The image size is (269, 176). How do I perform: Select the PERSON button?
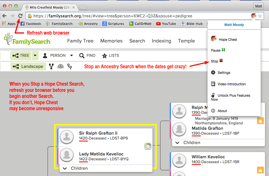click(54, 55)
